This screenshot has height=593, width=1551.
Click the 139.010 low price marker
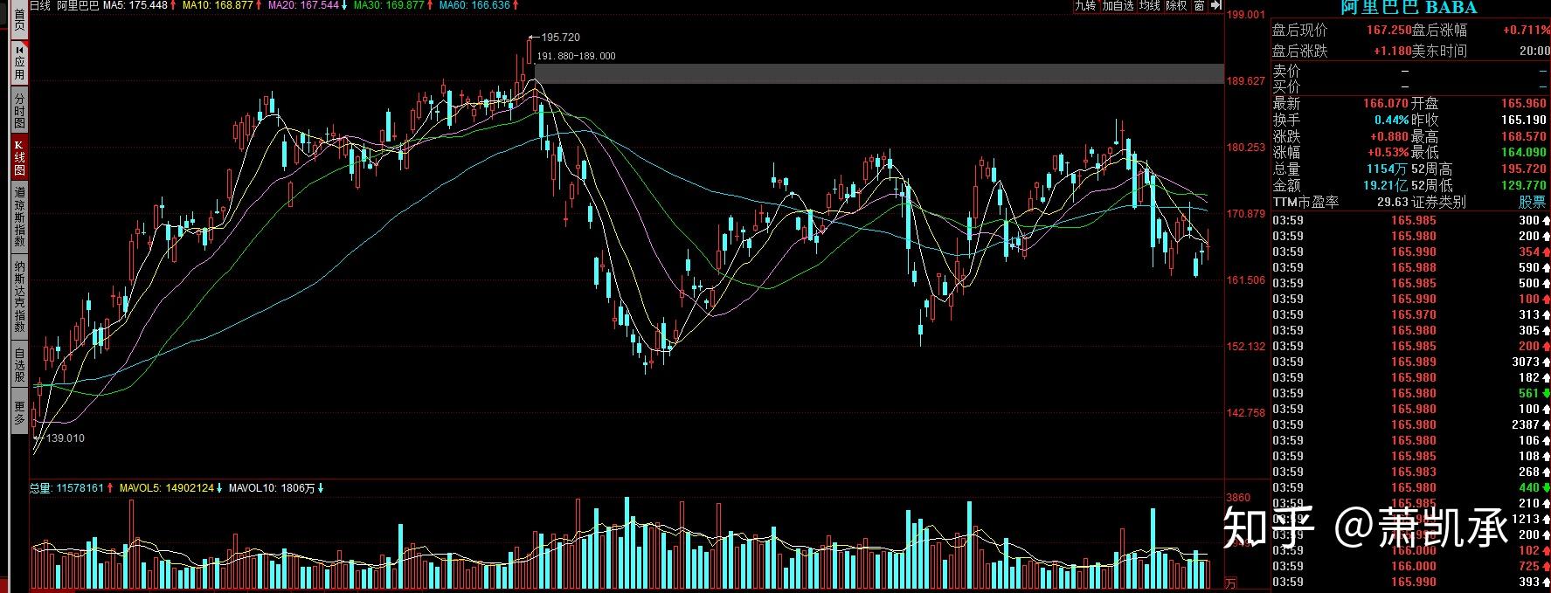point(65,438)
